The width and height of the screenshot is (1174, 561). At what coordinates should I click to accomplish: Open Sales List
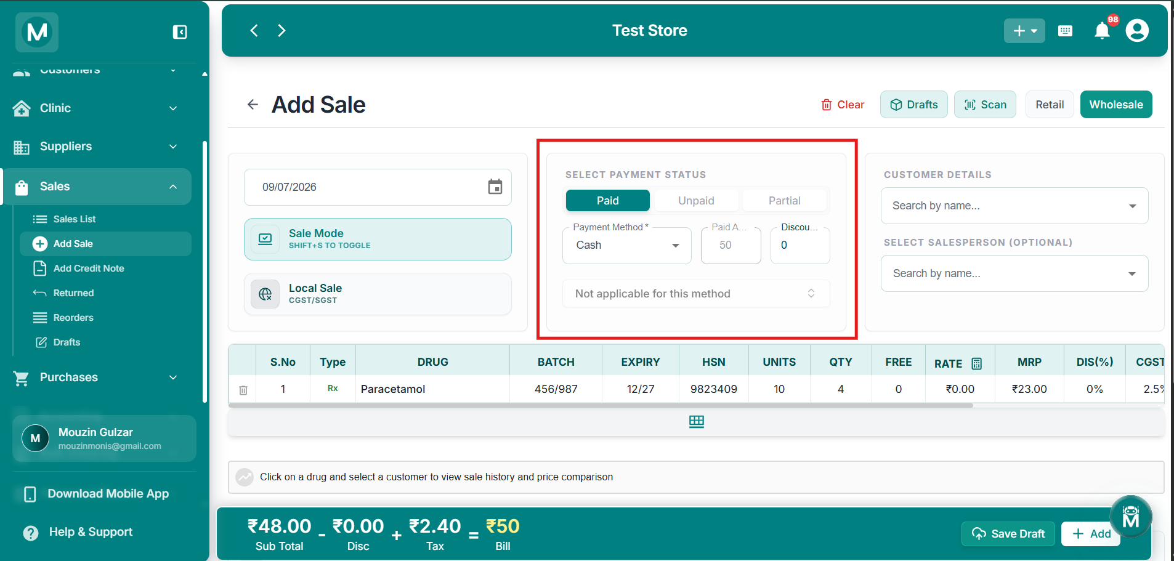[105, 219]
